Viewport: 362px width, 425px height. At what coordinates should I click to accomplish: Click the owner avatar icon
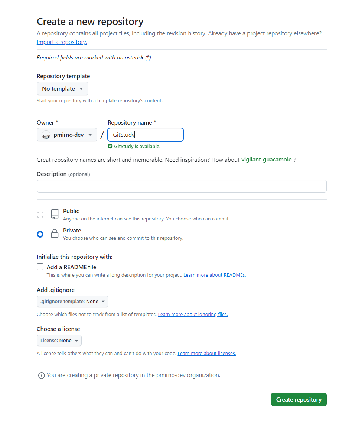point(46,135)
